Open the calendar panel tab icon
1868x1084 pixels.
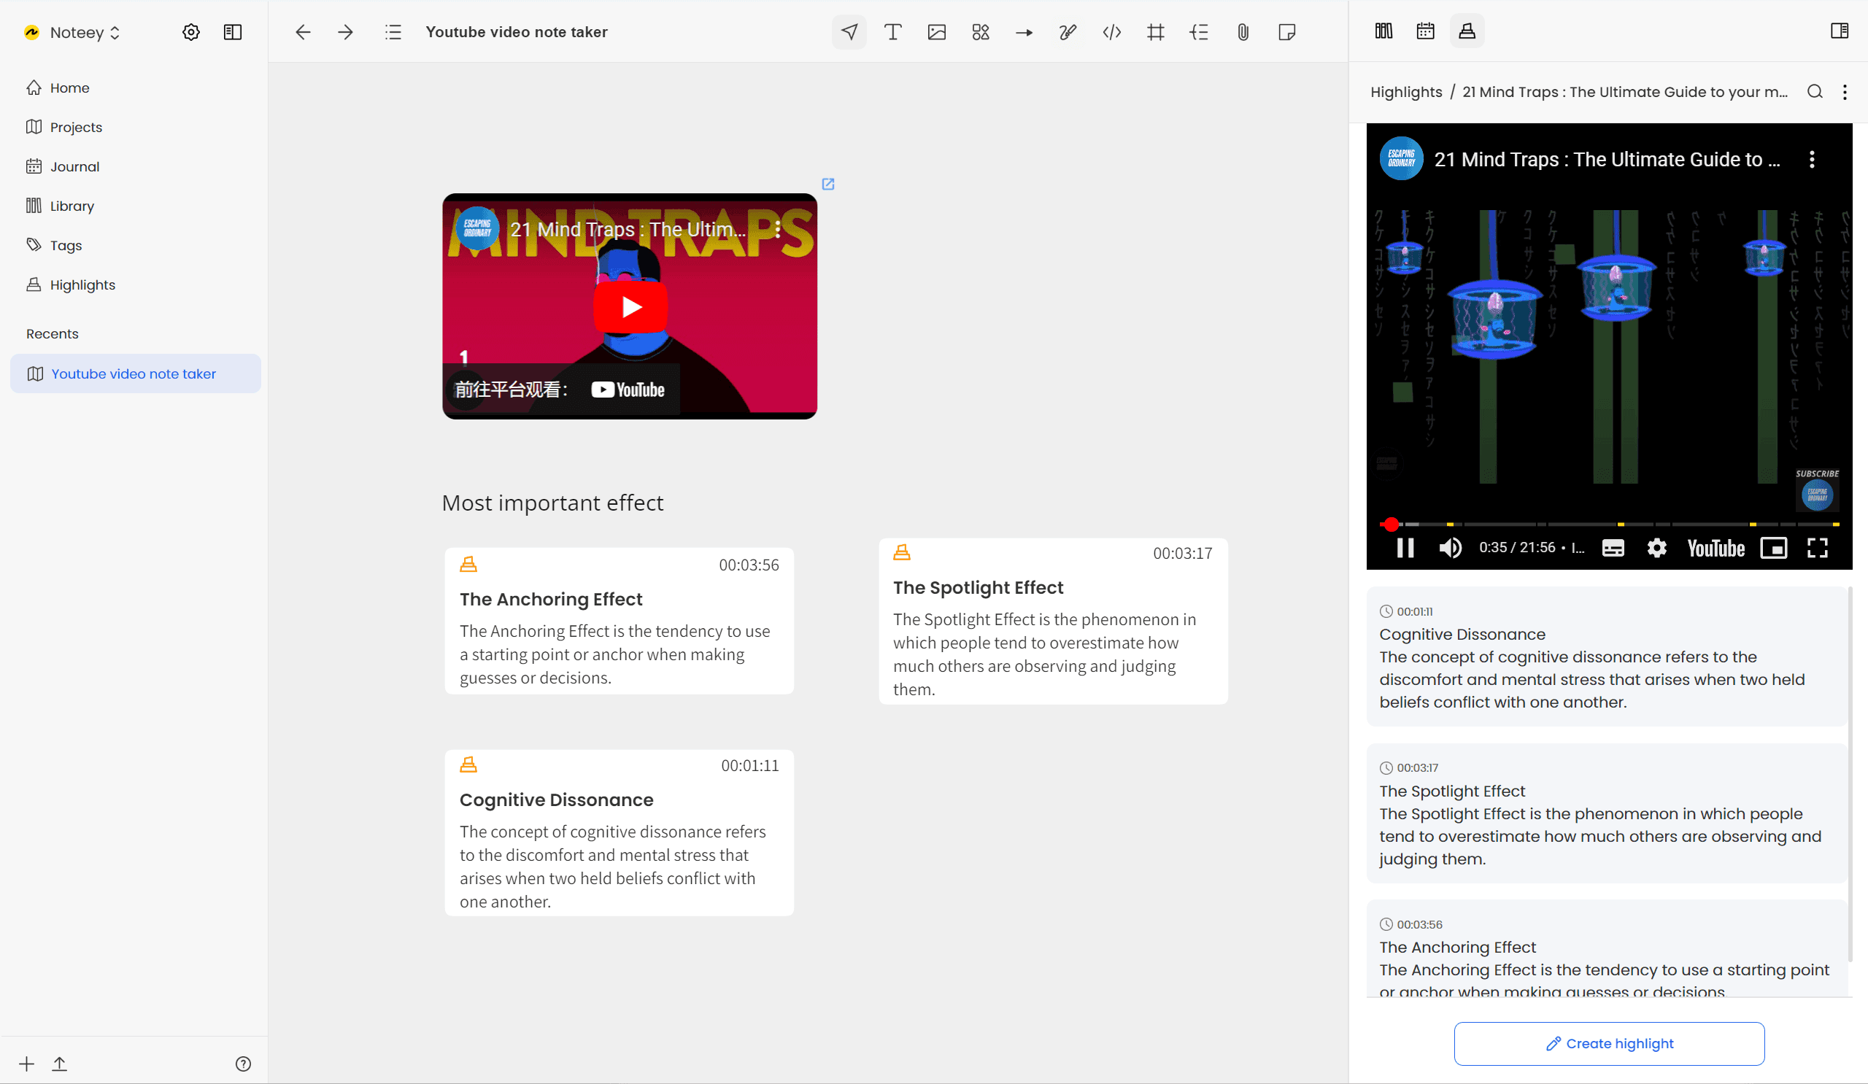click(x=1425, y=31)
